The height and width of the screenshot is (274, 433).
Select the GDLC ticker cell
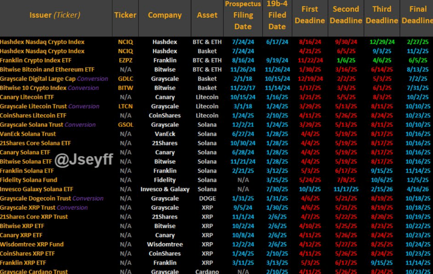[126, 79]
